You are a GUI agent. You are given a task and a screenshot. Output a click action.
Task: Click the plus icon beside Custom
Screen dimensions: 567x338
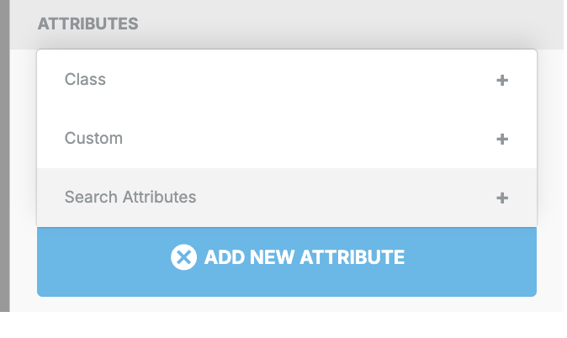(x=502, y=139)
